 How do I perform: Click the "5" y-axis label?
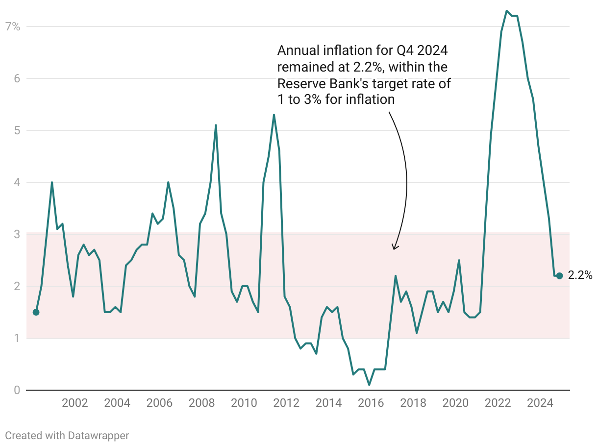(17, 130)
